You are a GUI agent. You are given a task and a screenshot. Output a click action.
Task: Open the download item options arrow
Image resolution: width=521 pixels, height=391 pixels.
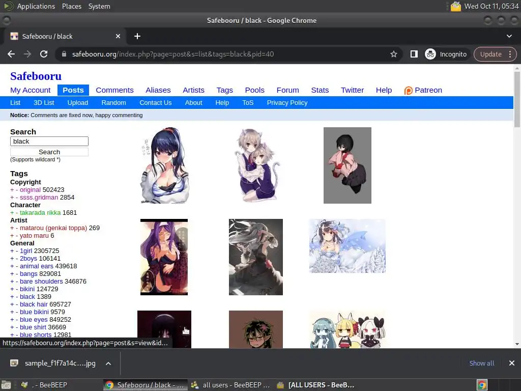point(108,364)
